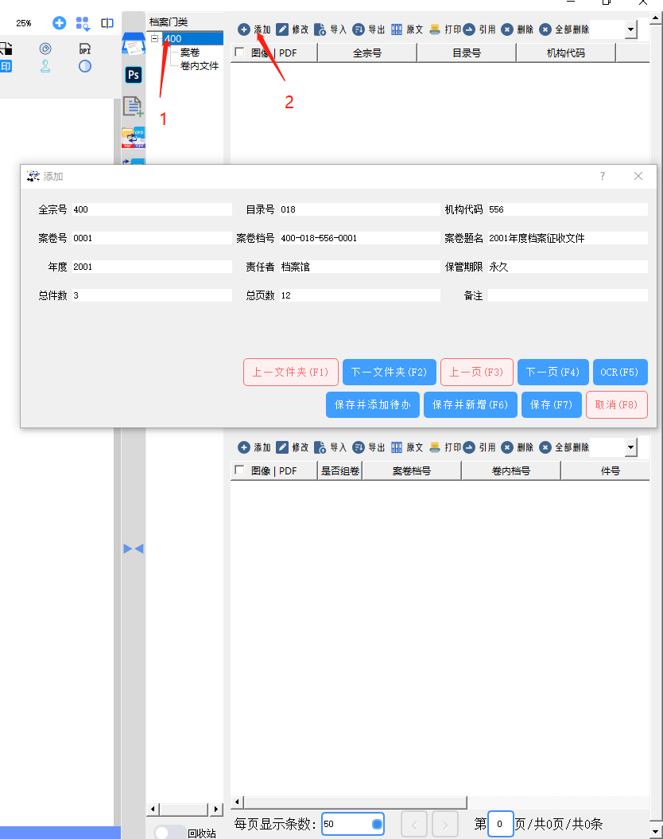The image size is (663, 839).
Task: Click the 修改 edit icon in top toolbar
Action: click(291, 29)
